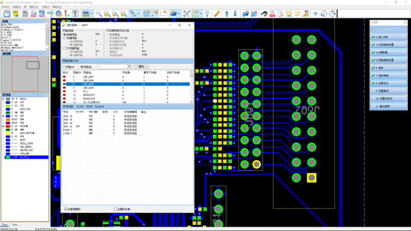The image size is (411, 231).
Task: Click the chip with orange dot icon
Action: tap(146, 13)
